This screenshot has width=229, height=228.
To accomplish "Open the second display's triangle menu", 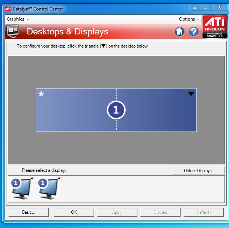I will click(x=59, y=179).
